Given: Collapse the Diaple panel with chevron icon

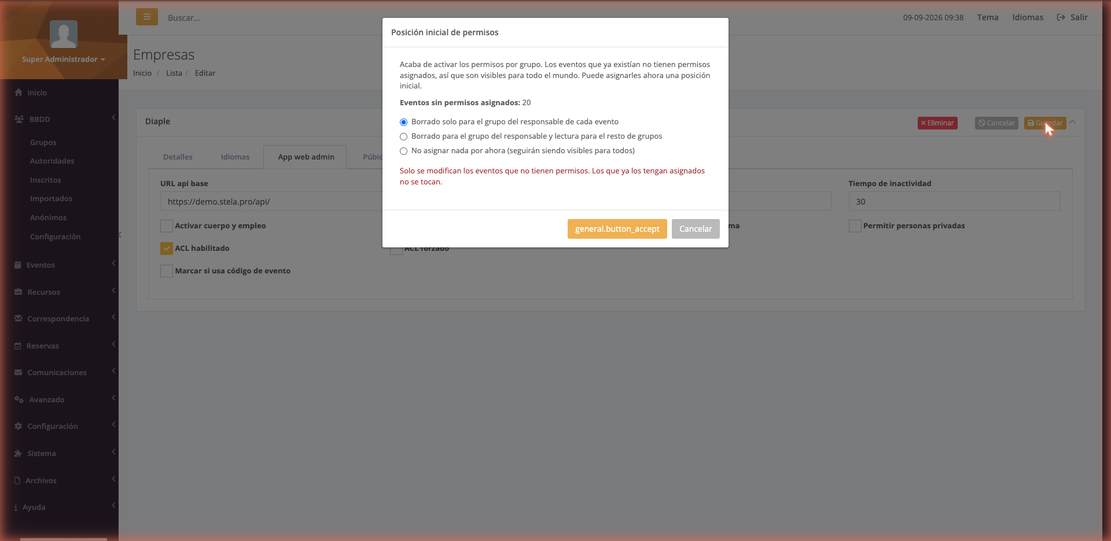Looking at the screenshot, I should coord(1072,122).
